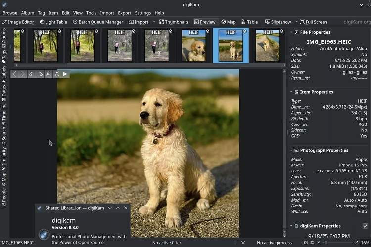Open the Export menu

click(x=124, y=13)
